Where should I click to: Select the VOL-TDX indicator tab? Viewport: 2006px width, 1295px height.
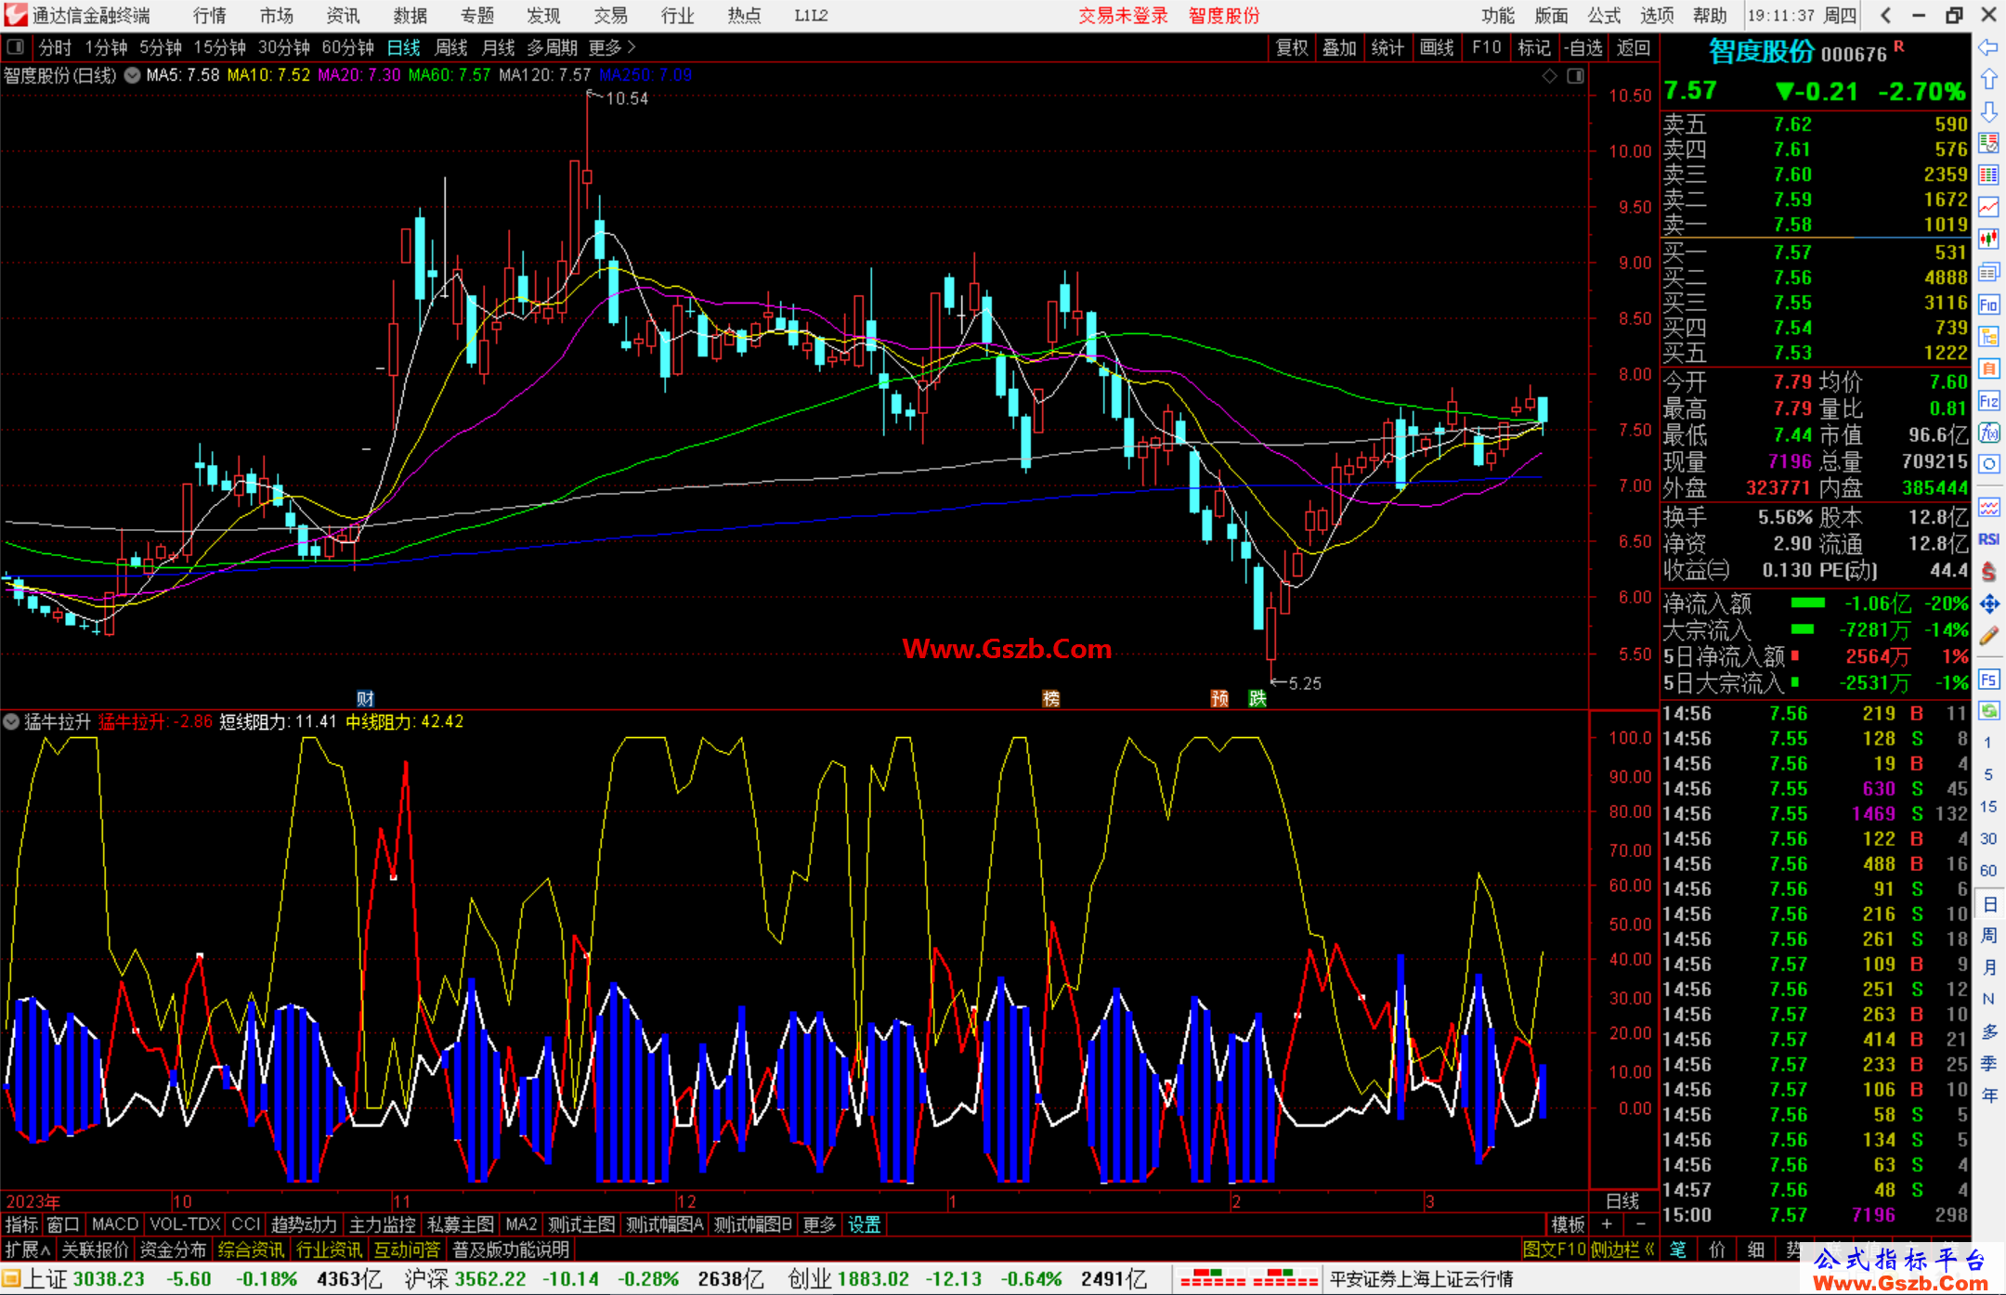(186, 1224)
